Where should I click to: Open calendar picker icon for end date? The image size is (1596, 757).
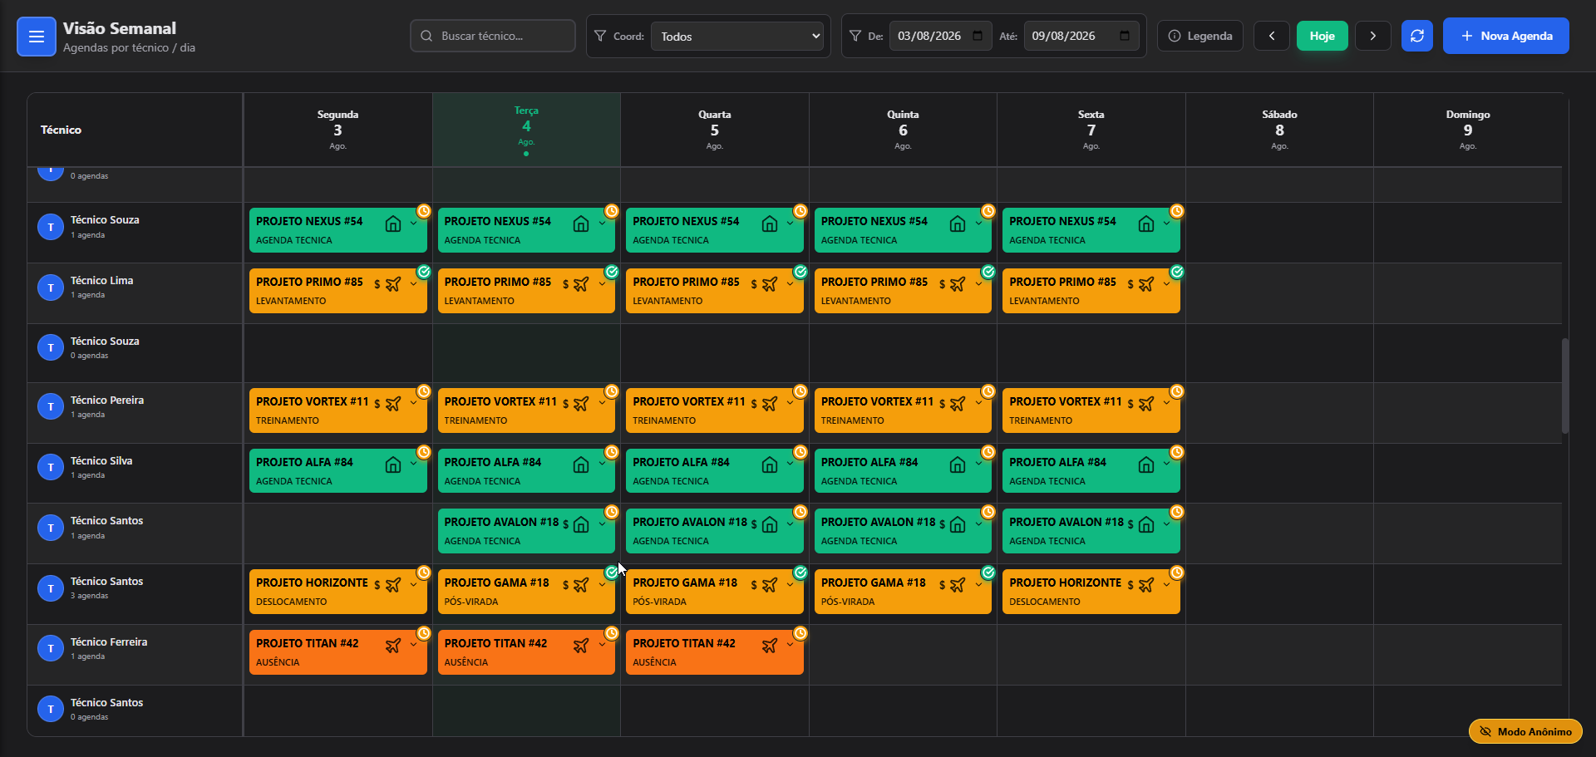tap(1125, 36)
